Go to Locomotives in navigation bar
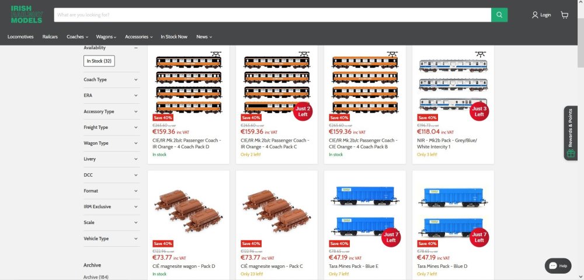The width and height of the screenshot is (584, 280). 20,37
